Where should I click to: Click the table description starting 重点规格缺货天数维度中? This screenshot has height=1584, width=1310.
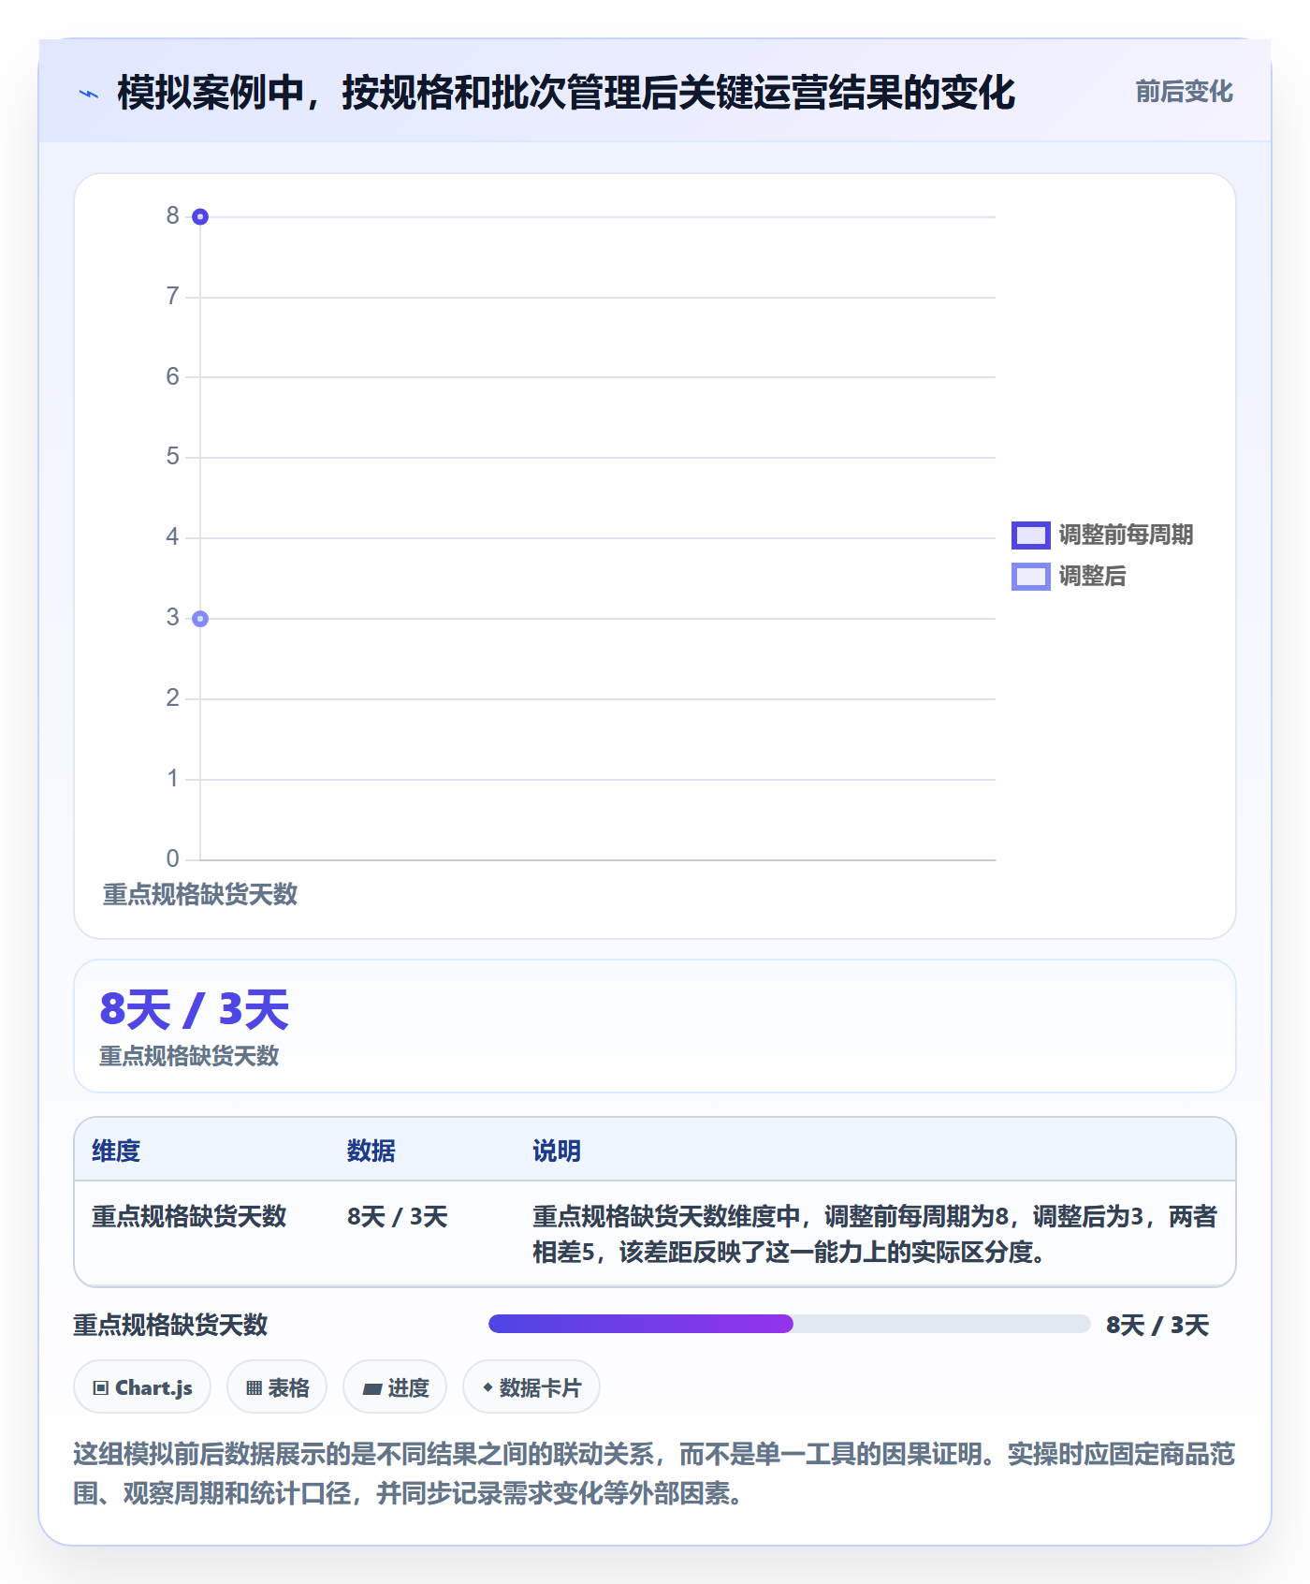(875, 1234)
